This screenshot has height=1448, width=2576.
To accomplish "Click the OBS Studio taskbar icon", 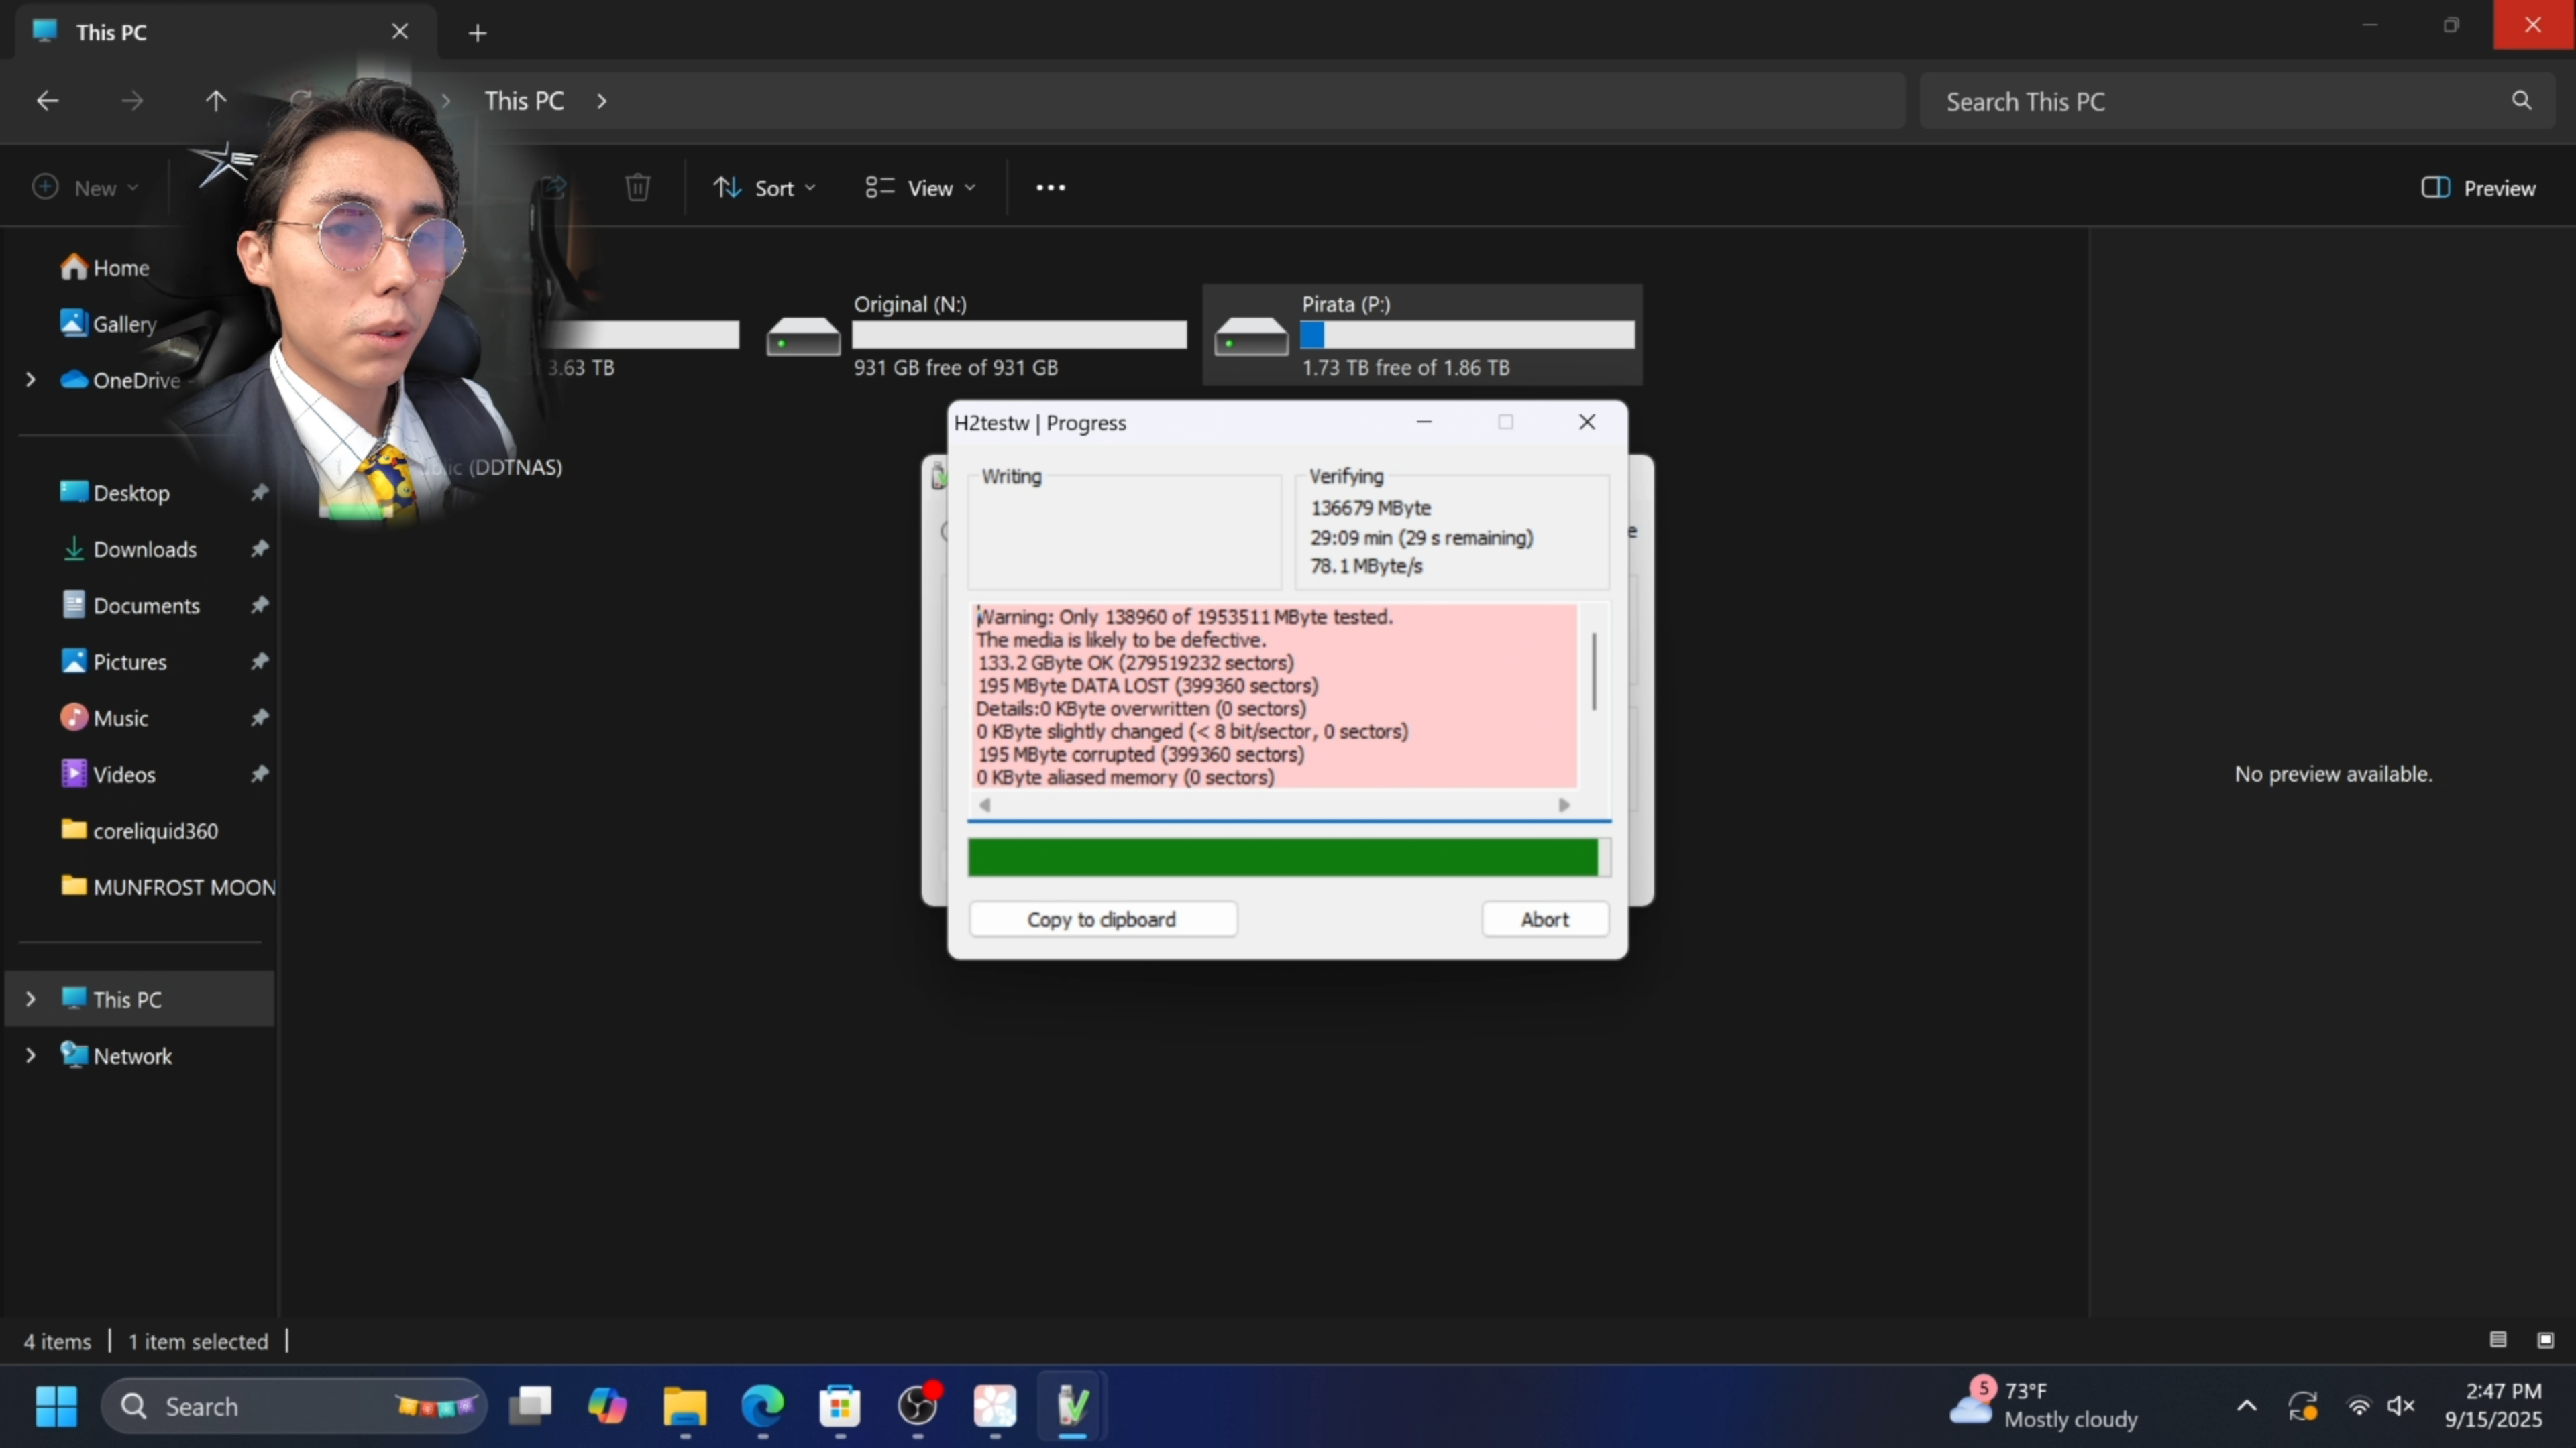I will (917, 1406).
